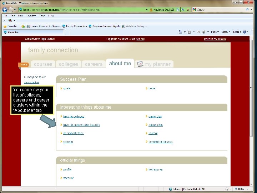Open the Favorites menu
The height and width of the screenshot is (193, 257).
pos(31,16)
